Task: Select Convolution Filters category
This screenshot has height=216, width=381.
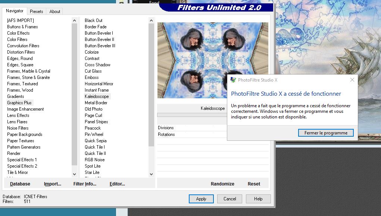Action: pyautogui.click(x=23, y=45)
